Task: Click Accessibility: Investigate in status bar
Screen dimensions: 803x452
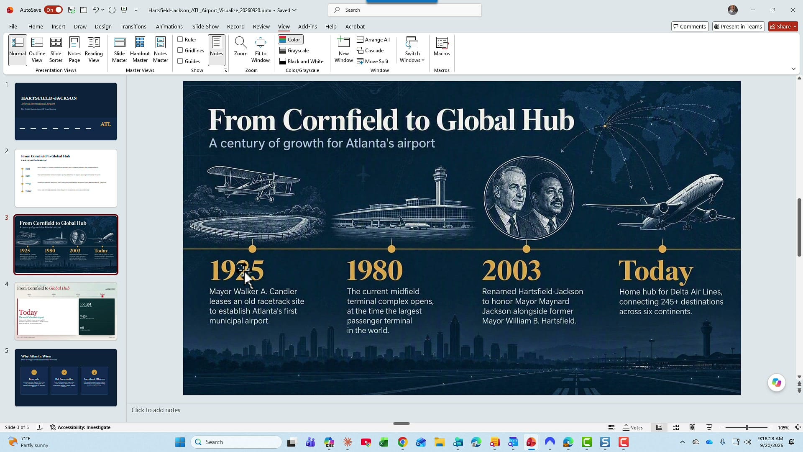Action: point(80,427)
